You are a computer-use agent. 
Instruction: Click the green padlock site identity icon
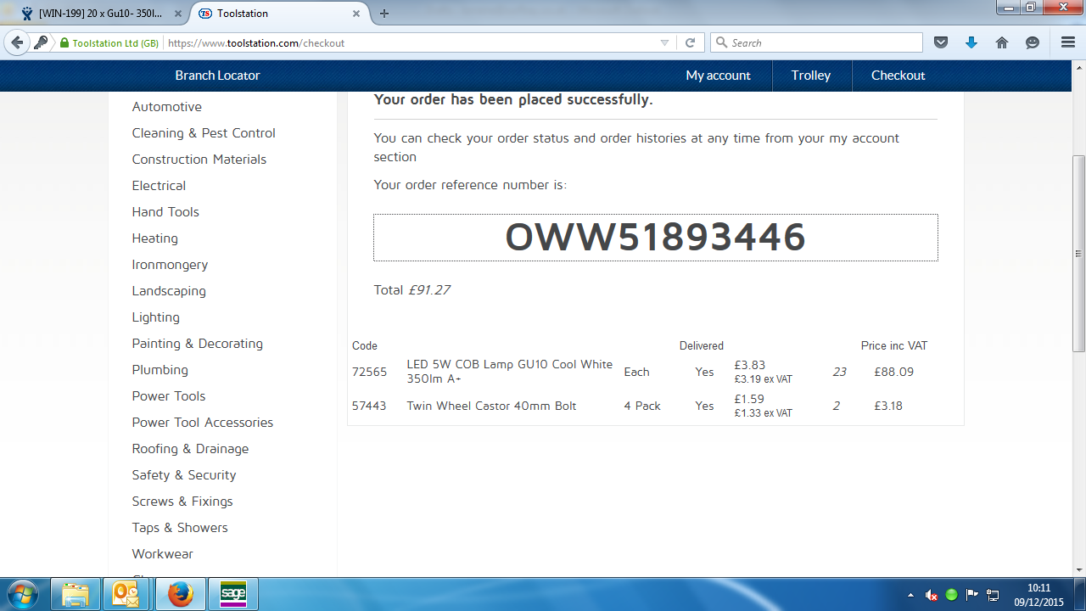64,43
